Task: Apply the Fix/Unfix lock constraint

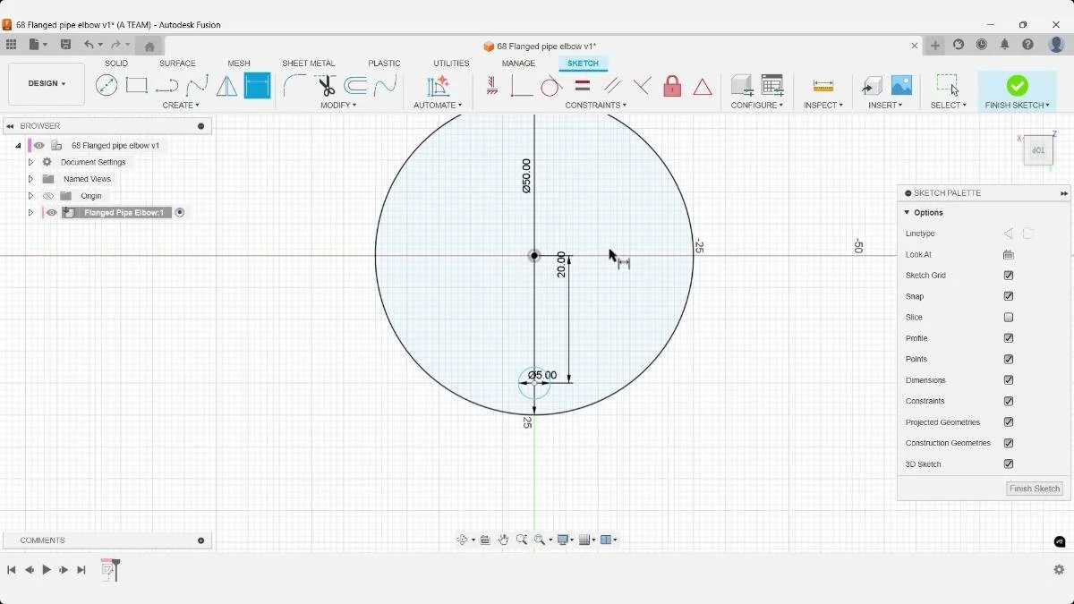Action: [672, 86]
